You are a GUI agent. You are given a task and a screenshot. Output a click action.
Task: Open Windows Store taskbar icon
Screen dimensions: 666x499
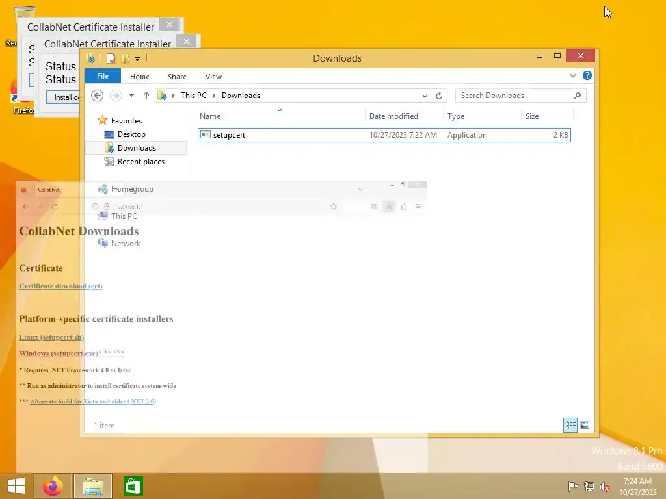click(x=133, y=486)
